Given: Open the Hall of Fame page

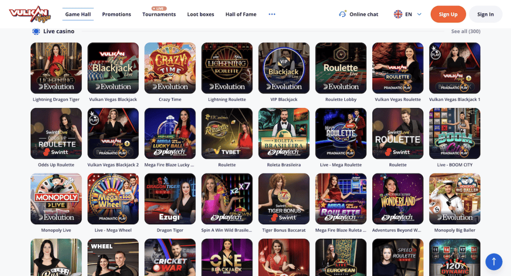Looking at the screenshot, I should point(241,14).
